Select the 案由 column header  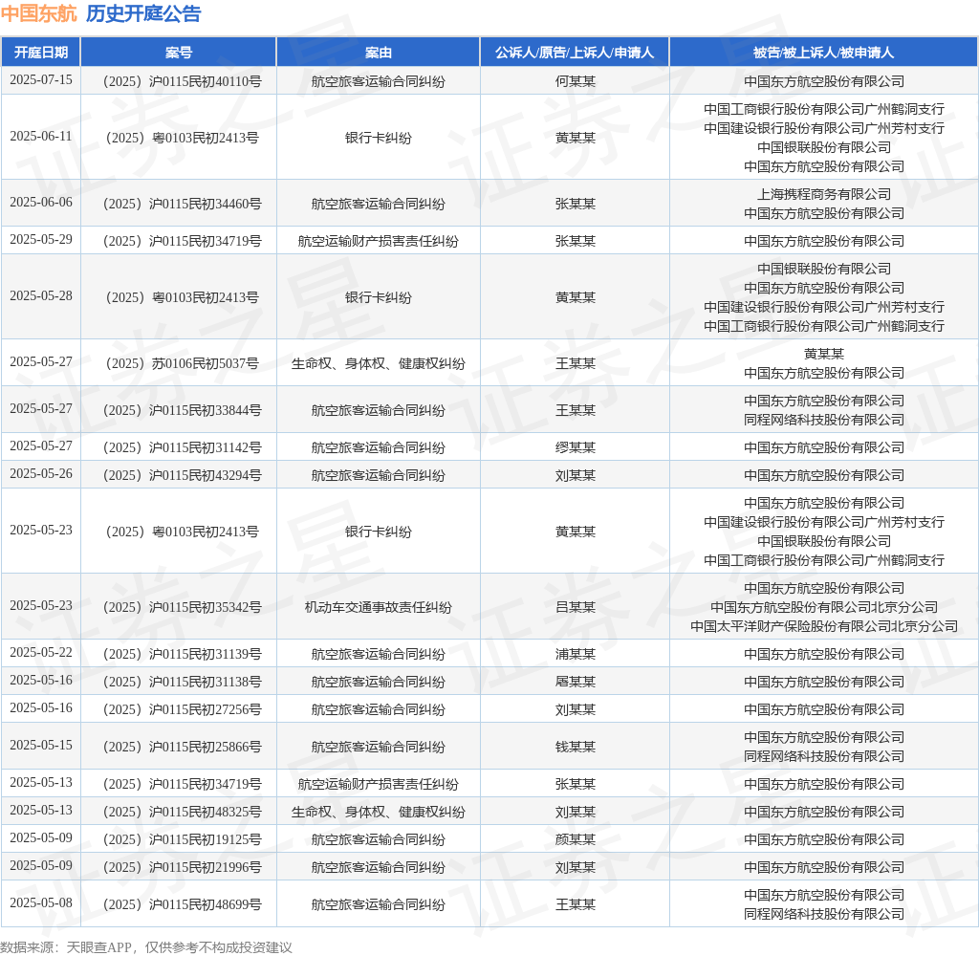[379, 53]
